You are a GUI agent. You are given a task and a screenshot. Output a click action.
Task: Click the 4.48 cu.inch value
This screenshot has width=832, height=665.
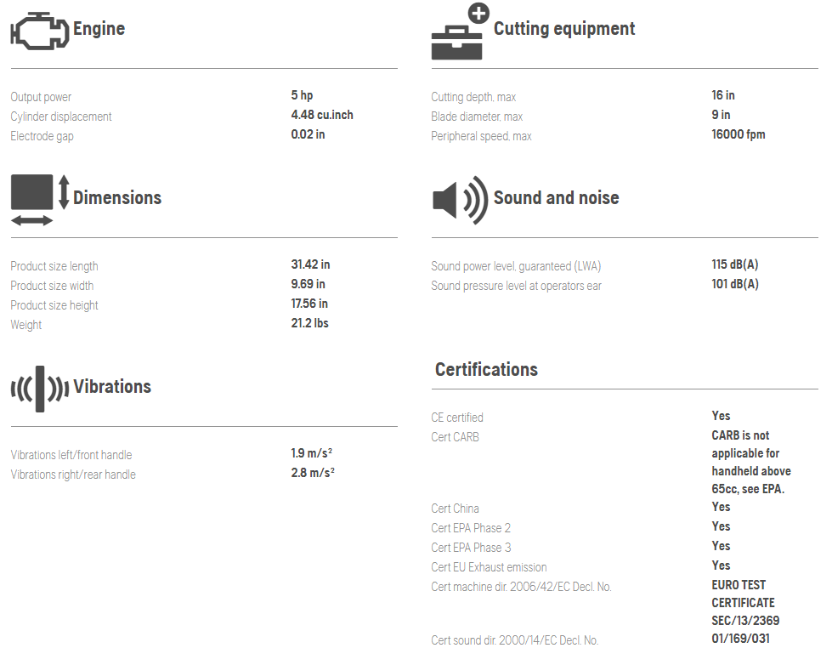point(322,115)
